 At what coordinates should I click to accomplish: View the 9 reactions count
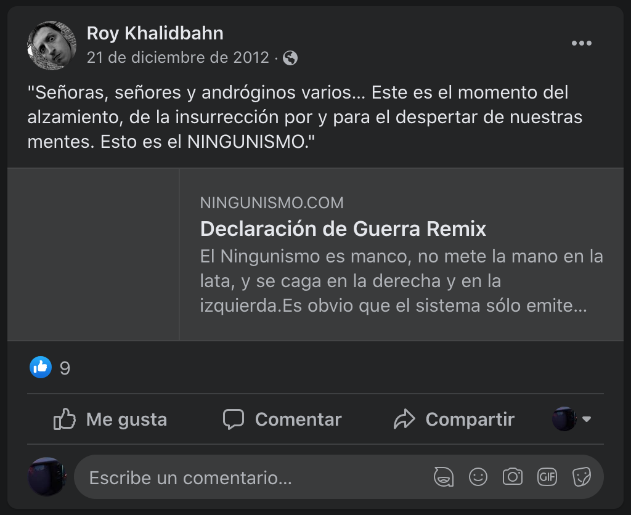point(65,368)
